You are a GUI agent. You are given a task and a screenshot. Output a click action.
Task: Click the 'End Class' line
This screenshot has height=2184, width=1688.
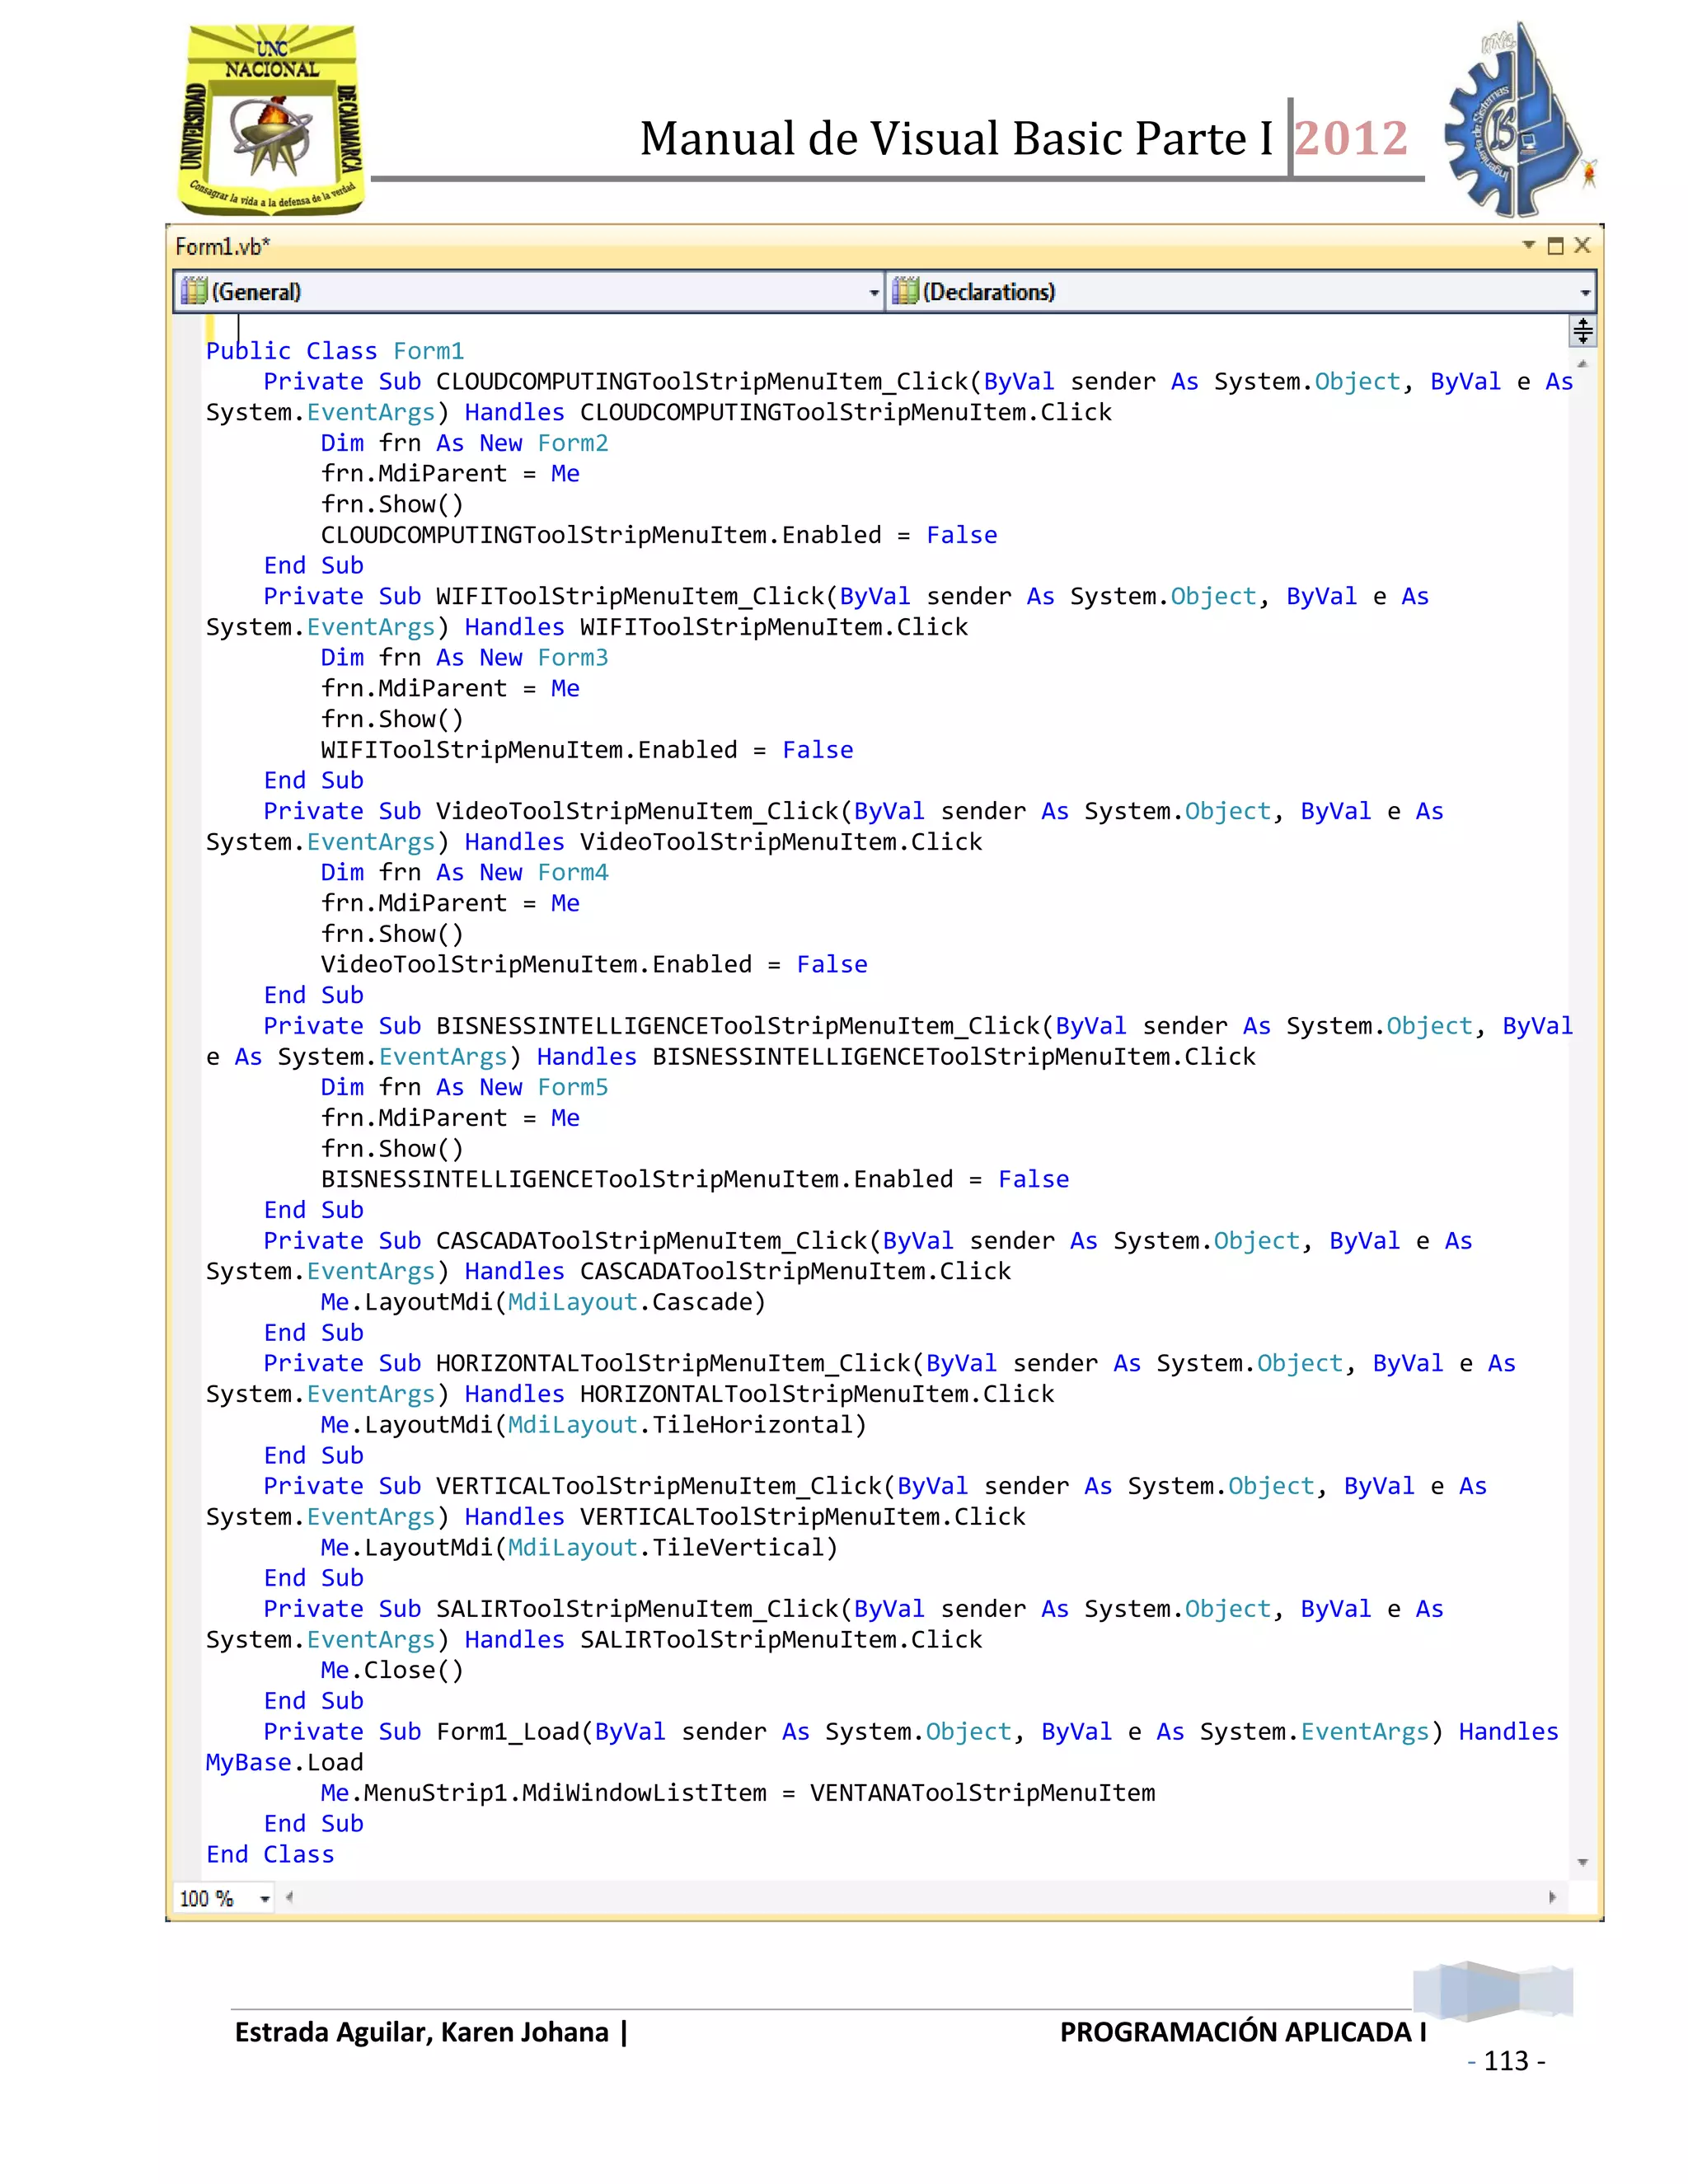[x=270, y=1855]
